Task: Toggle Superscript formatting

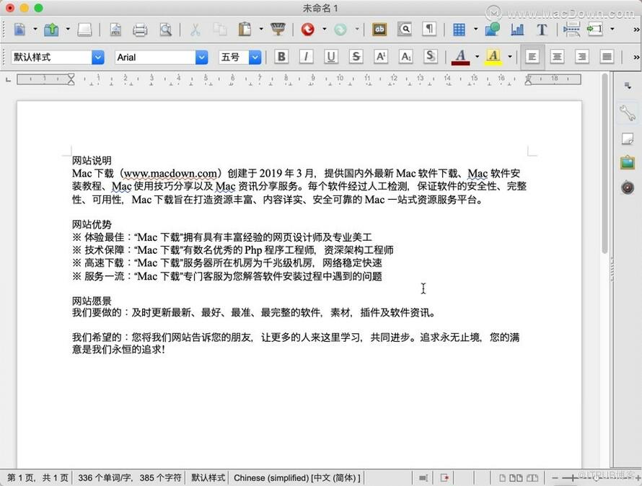Action: tap(381, 56)
